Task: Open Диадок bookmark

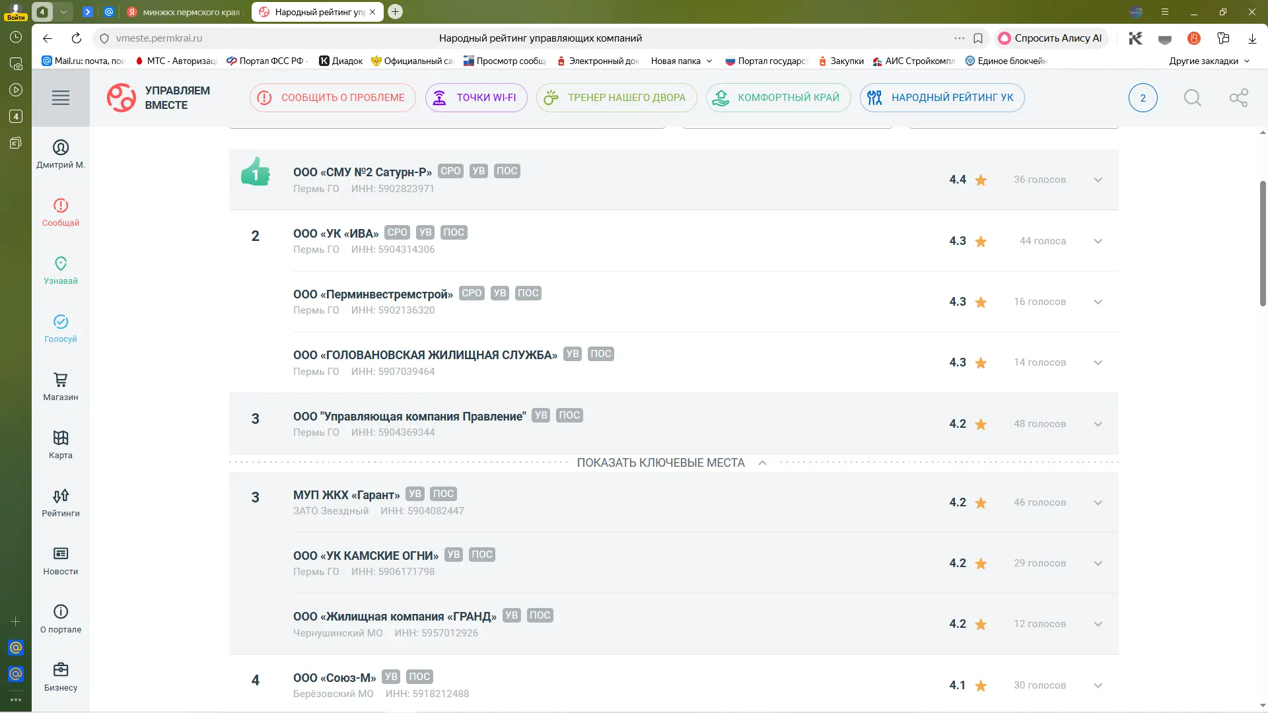Action: pyautogui.click(x=341, y=61)
